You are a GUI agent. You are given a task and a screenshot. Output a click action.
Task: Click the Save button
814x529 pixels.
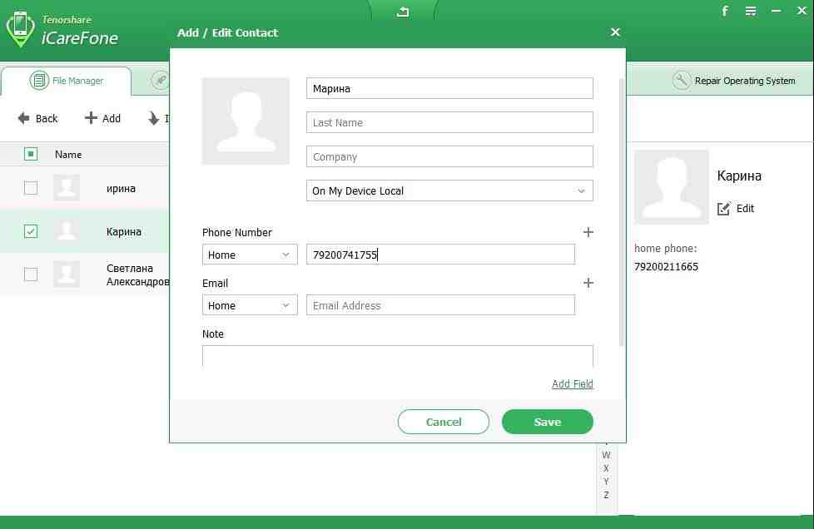click(x=547, y=422)
